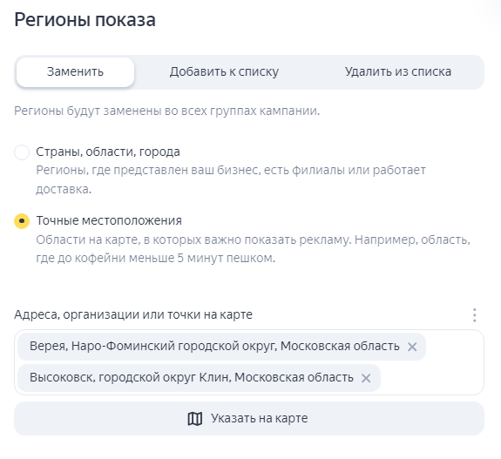Click the map icon beside Указать на карте
The height and width of the screenshot is (459, 501).
pos(194,418)
